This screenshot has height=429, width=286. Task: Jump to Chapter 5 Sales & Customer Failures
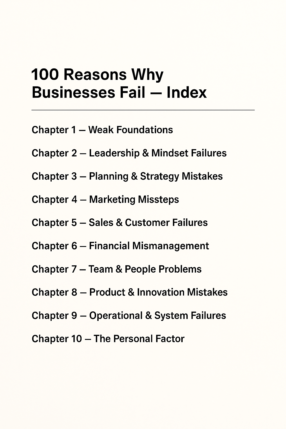click(120, 223)
